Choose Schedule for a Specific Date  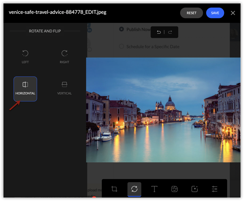pos(121,47)
